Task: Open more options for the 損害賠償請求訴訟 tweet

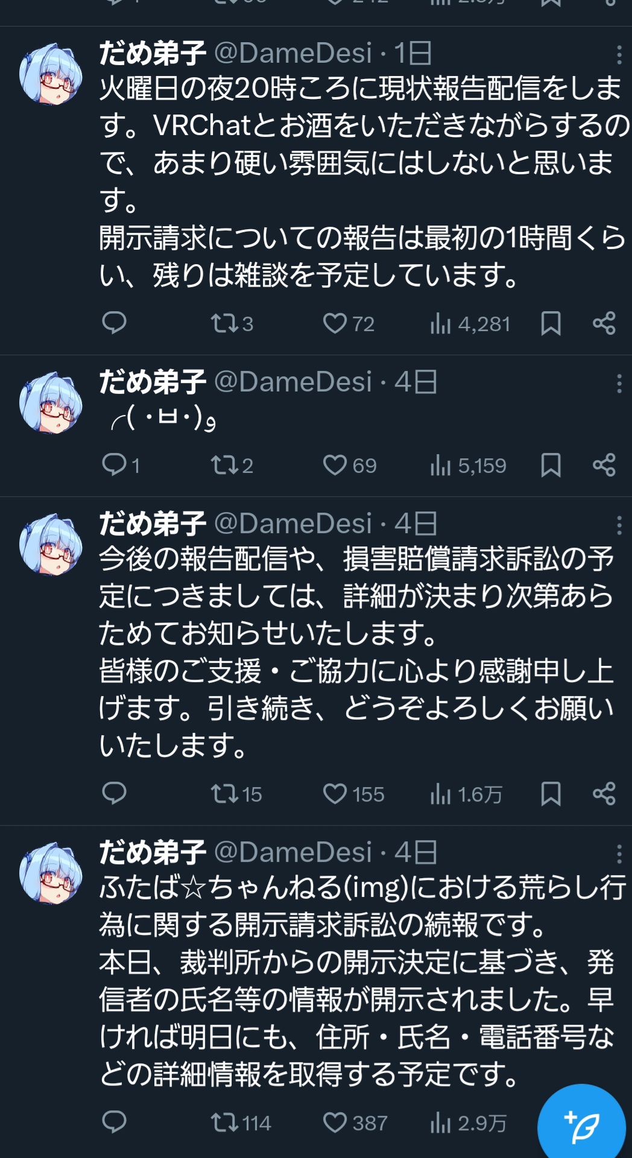Action: tap(619, 525)
